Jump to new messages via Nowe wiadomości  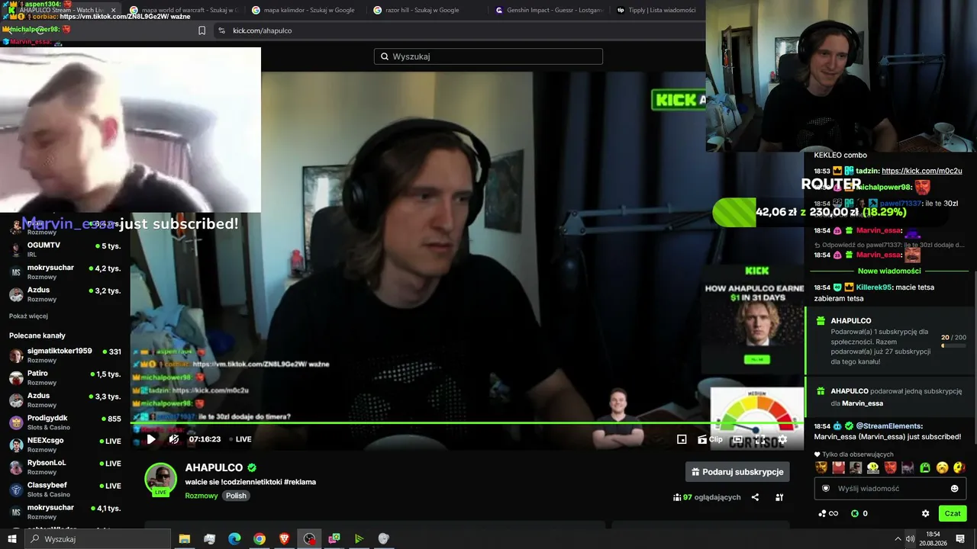889,271
